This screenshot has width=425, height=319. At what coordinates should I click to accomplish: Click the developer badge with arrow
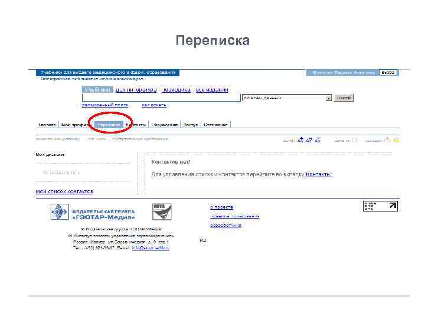click(x=380, y=206)
